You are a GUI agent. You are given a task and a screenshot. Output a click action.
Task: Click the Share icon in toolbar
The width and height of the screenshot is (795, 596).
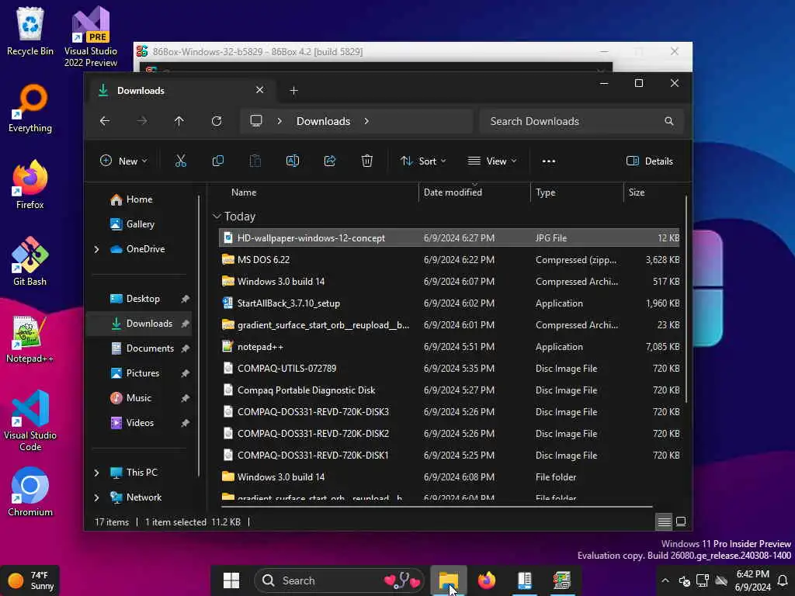pyautogui.click(x=329, y=161)
